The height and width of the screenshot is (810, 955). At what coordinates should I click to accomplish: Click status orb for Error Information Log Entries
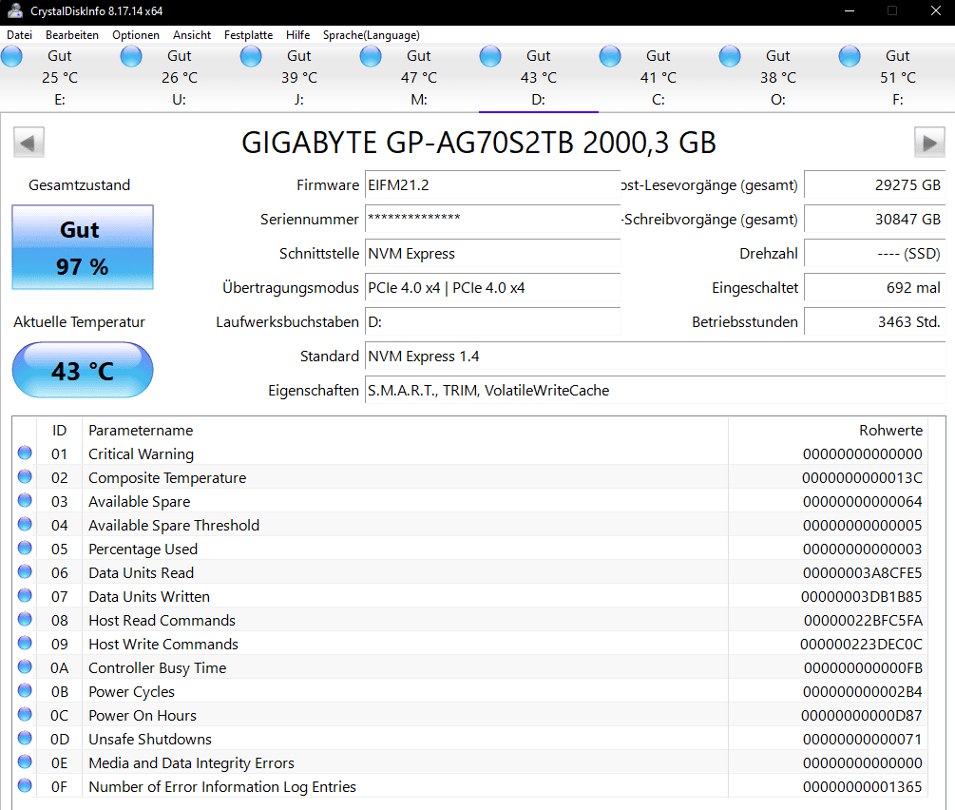(x=25, y=785)
